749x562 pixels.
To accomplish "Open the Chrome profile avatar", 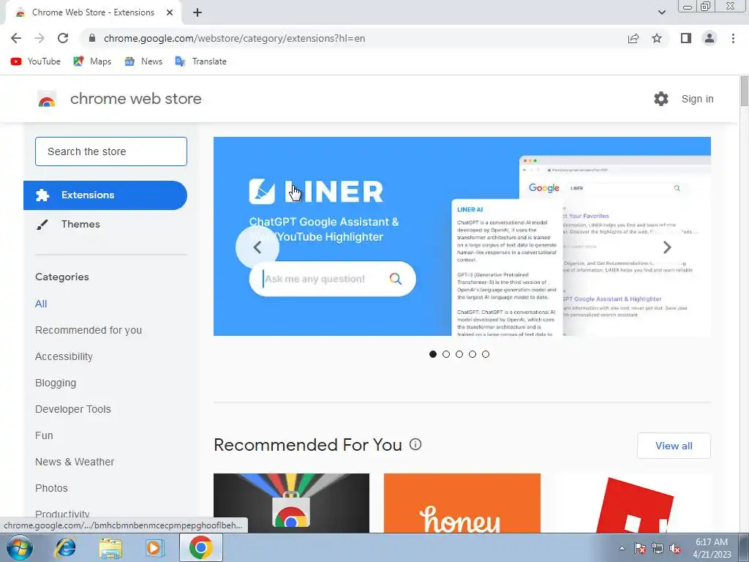I will point(710,38).
